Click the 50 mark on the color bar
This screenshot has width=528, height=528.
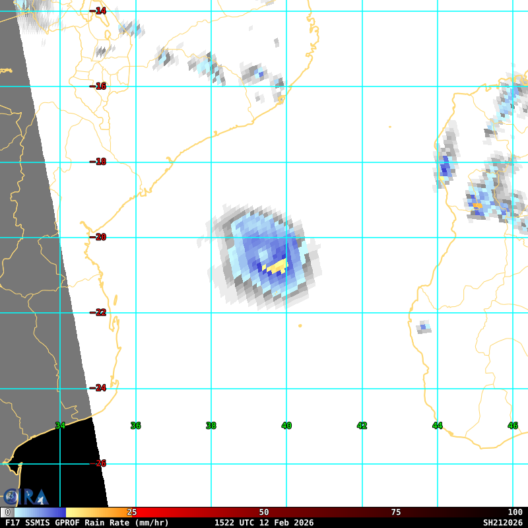pos(264,512)
